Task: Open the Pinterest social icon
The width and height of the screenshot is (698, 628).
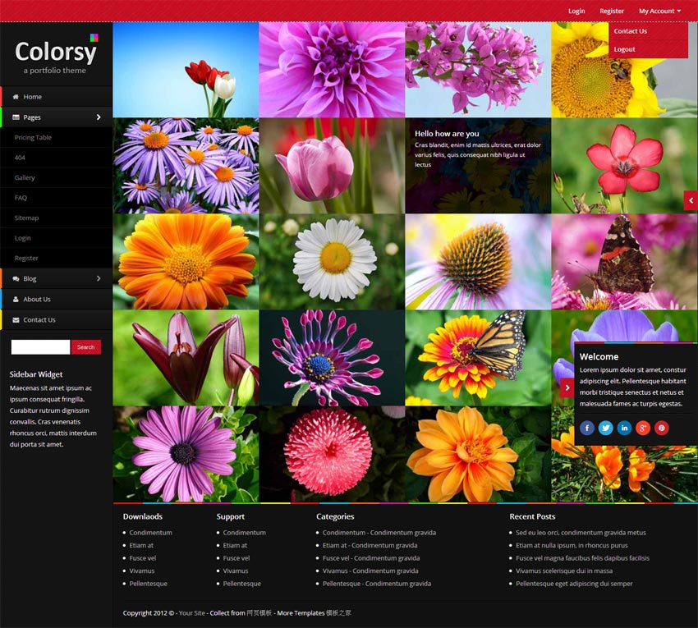Action: coord(662,428)
